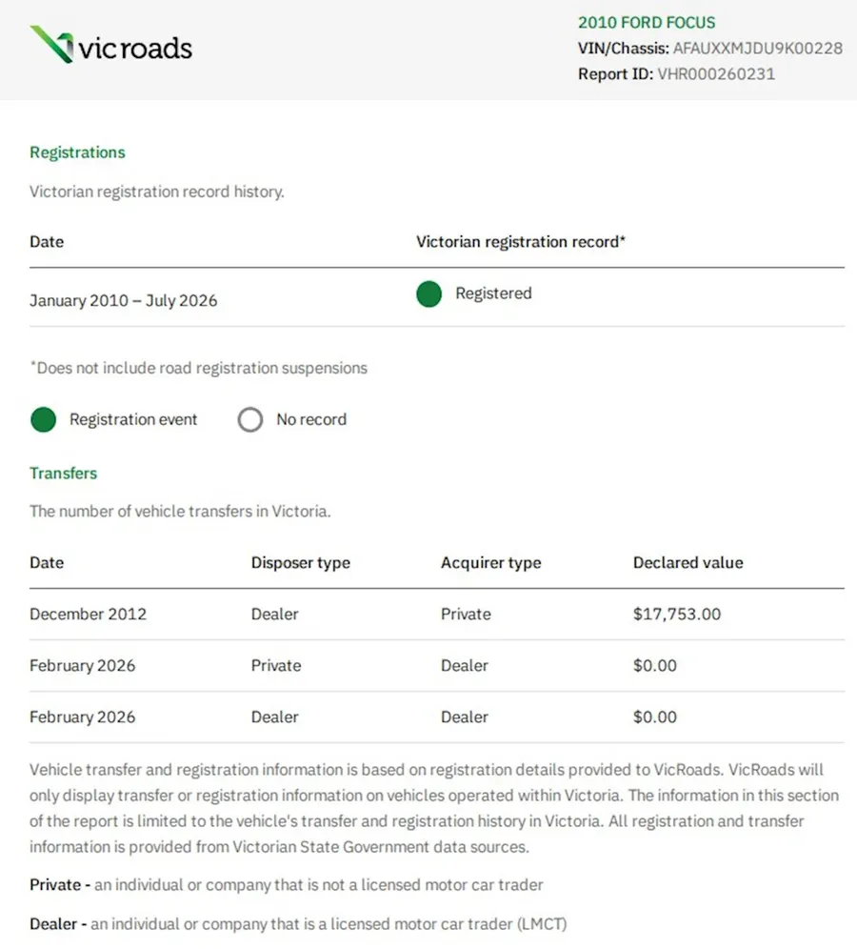The height and width of the screenshot is (949, 857).
Task: Click the January 2010 – July 2026 date range
Action: [124, 301]
